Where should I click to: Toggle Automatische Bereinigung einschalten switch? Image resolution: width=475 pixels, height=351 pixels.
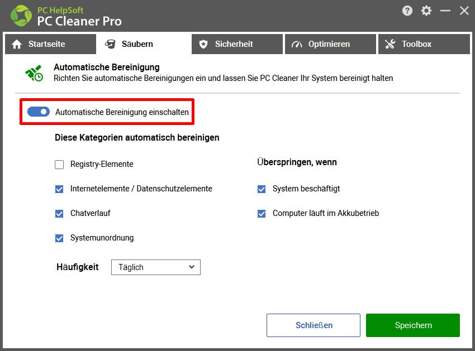[39, 112]
